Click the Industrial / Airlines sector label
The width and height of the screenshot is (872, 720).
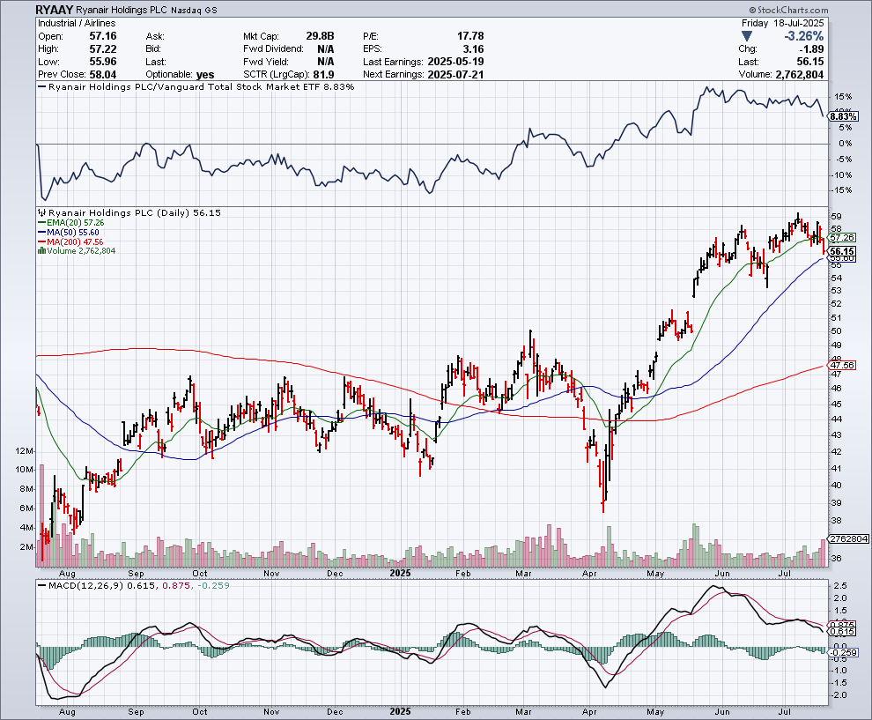tap(77, 24)
